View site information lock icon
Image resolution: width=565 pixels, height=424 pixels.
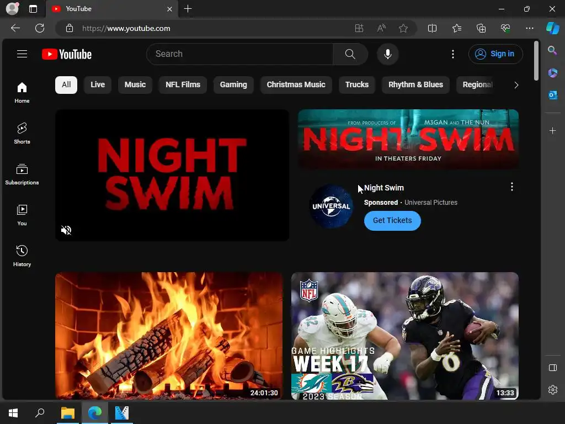coord(70,28)
